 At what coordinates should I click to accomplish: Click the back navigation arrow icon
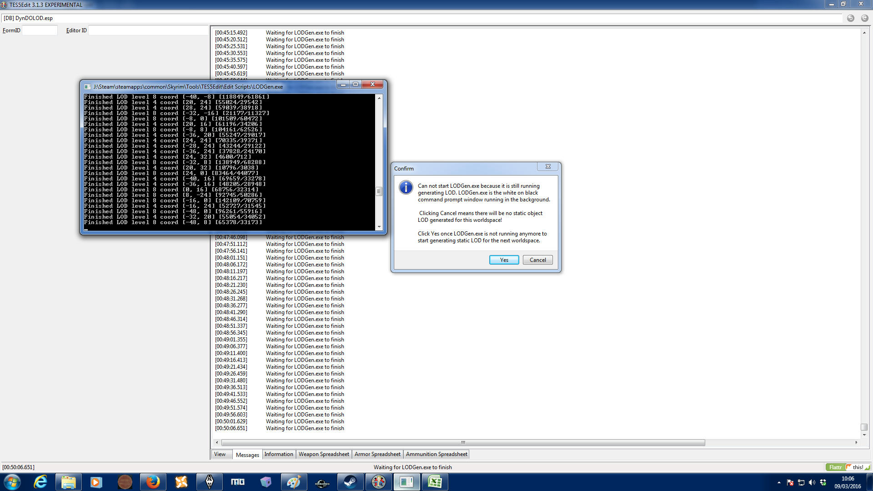850,18
